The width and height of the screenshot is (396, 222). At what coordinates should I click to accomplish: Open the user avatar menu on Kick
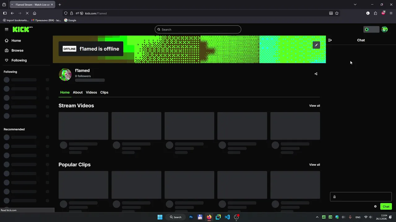pos(385,29)
